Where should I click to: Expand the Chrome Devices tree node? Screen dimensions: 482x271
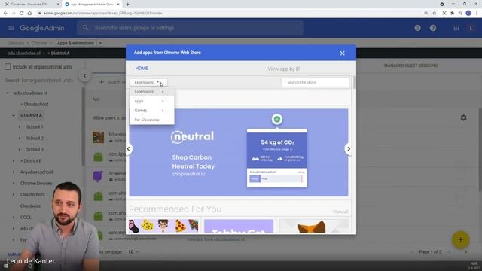[14, 184]
